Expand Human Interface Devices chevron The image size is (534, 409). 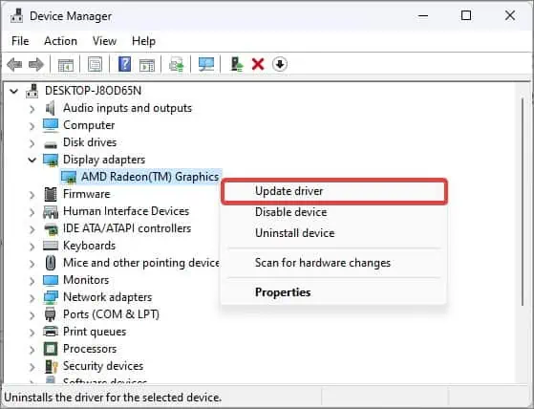click(x=32, y=212)
